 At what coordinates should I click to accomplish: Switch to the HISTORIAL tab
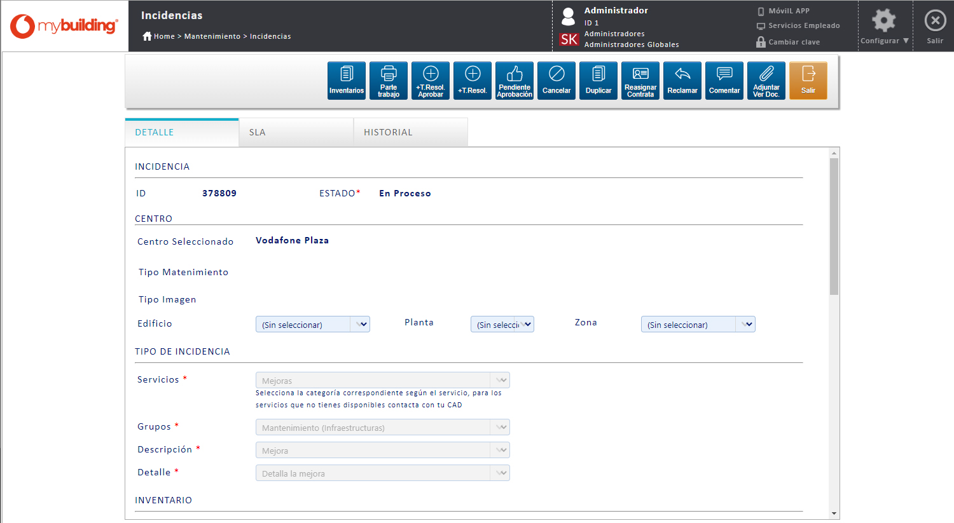tap(410, 132)
